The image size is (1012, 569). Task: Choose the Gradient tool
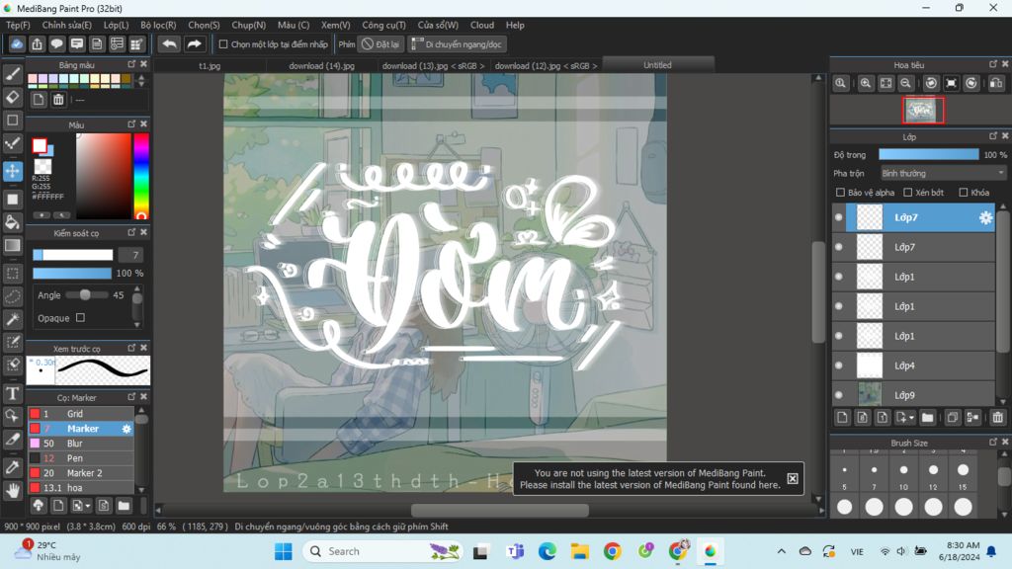click(x=12, y=245)
